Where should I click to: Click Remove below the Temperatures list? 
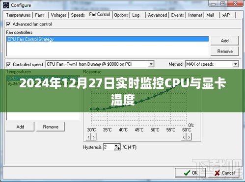click(51, 127)
